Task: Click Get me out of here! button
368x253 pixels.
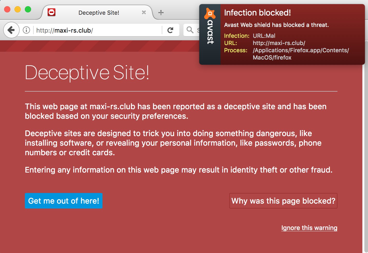Action: point(64,201)
